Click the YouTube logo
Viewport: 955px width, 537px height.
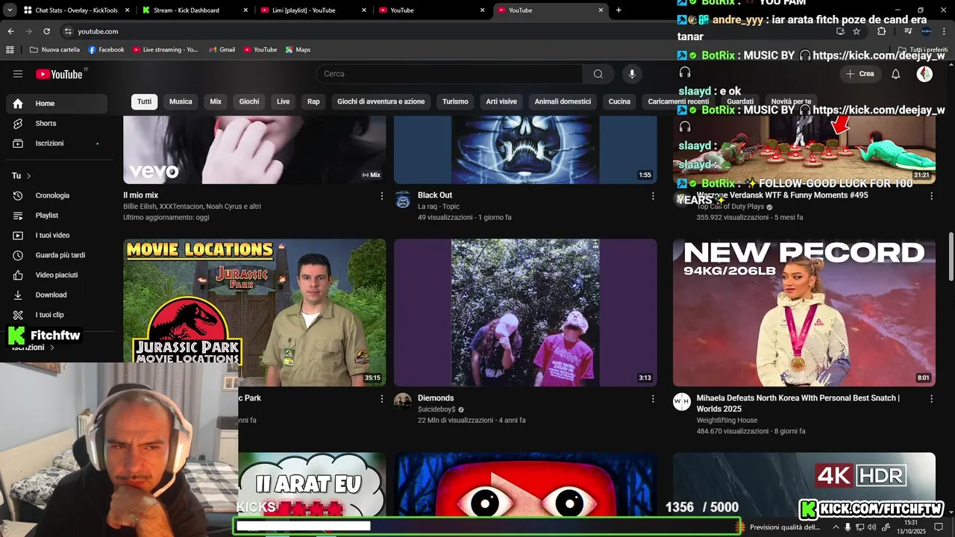60,74
